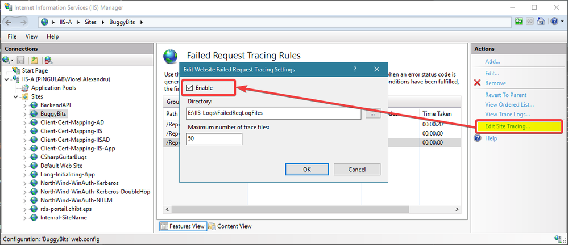
Task: Open the File menu
Action: [x=12, y=36]
